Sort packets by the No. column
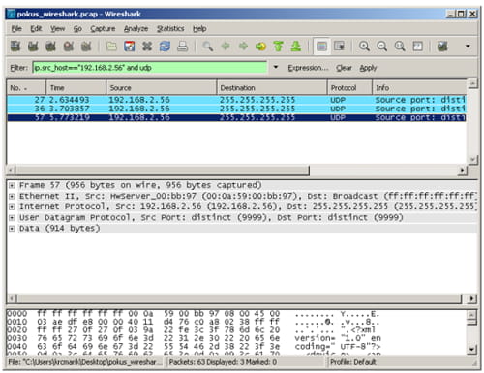 point(26,87)
